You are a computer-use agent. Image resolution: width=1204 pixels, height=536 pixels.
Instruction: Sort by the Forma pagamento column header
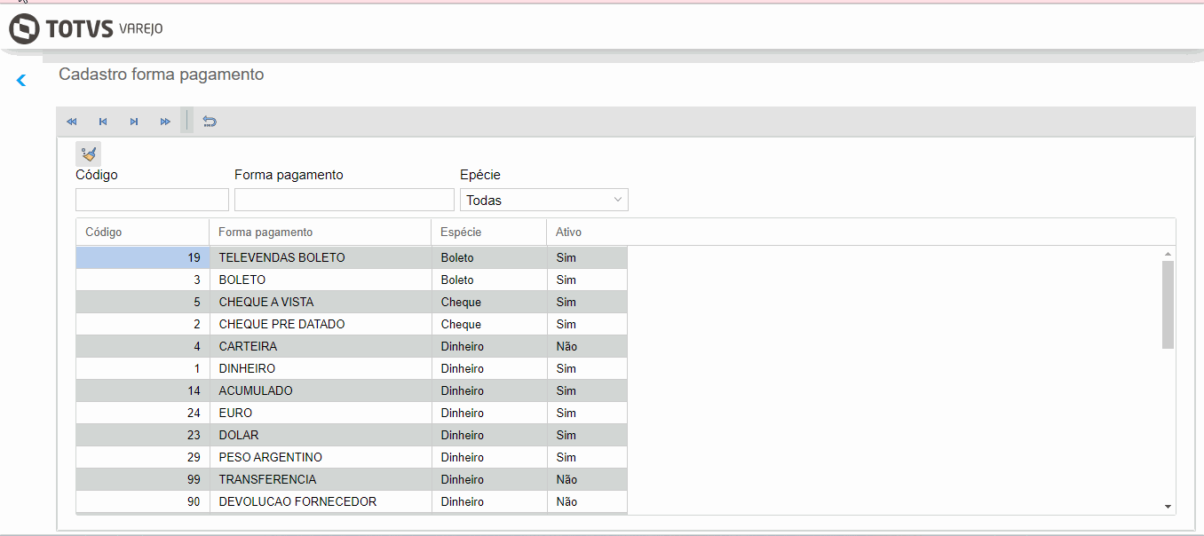[x=265, y=233]
